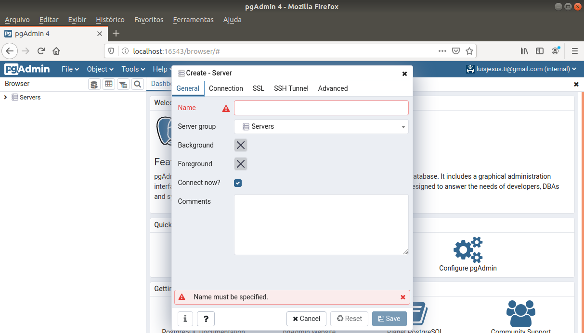Switch to the SSL tab

click(259, 88)
